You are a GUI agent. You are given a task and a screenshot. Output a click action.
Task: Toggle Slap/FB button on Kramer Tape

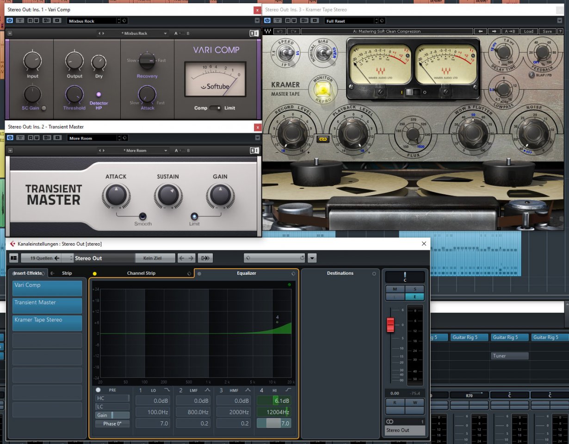(532, 74)
